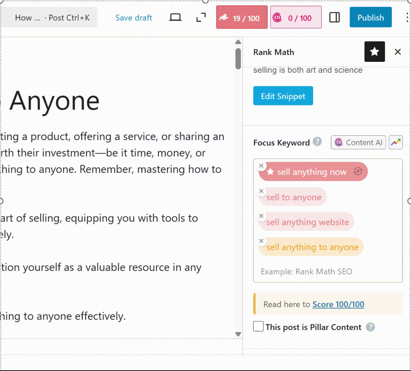Click the laptop preview device icon
This screenshot has height=371, width=411.
(175, 18)
